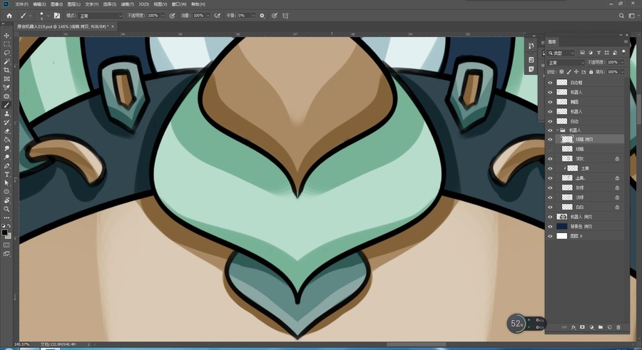Viewport: 642px width, 350px height.
Task: Open the opacity 100% dropdown in options bar
Action: click(x=163, y=16)
